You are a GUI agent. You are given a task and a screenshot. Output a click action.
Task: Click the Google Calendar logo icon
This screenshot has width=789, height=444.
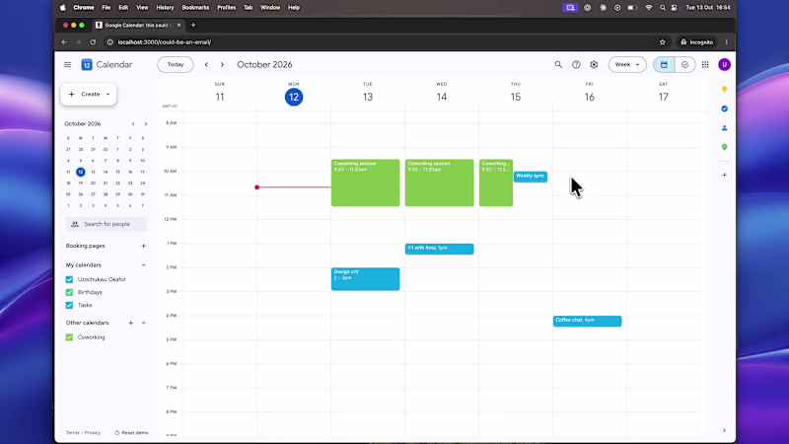87,64
